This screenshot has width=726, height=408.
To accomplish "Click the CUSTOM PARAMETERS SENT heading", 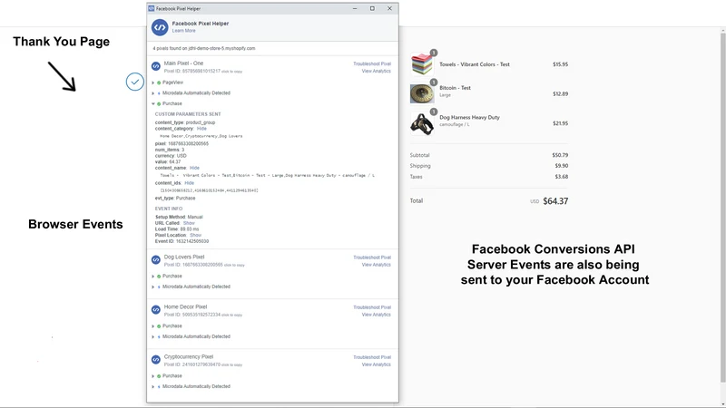I will [x=188, y=114].
